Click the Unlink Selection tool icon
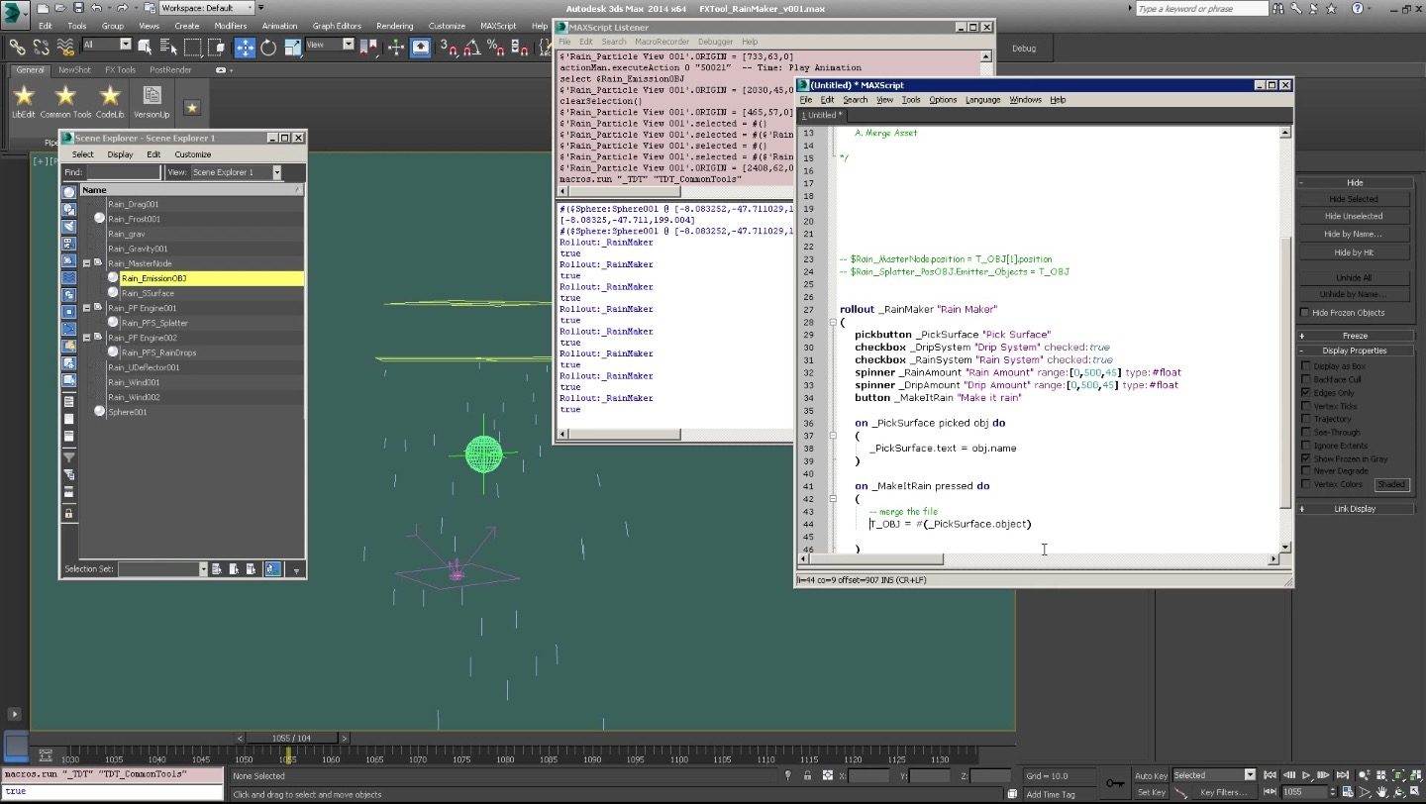1426x804 pixels. point(42,47)
